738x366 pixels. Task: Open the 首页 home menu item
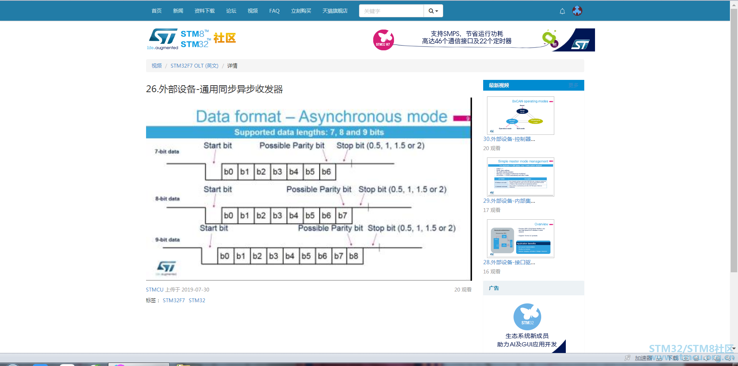(x=156, y=11)
